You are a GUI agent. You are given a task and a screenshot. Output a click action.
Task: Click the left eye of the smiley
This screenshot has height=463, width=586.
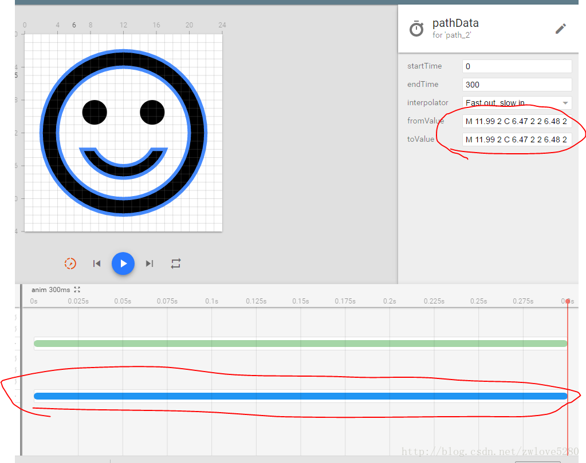(95, 112)
